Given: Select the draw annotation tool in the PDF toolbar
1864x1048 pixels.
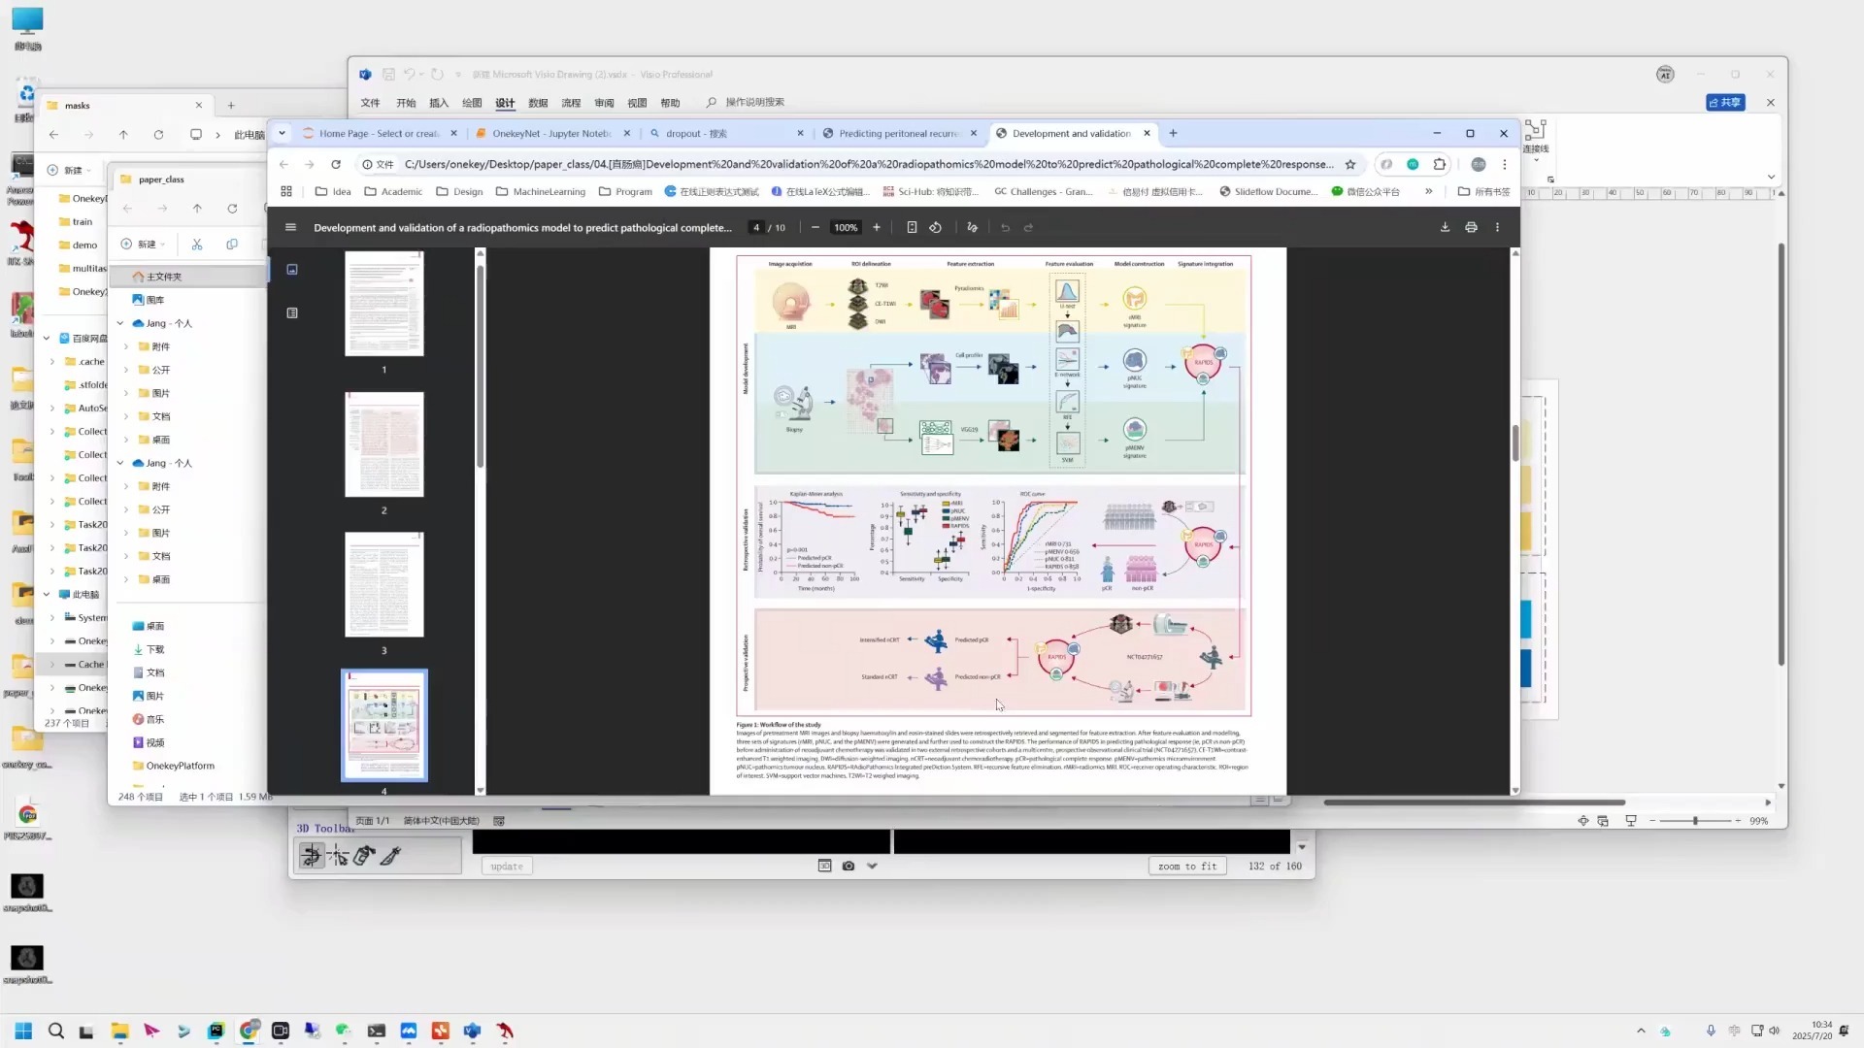Looking at the screenshot, I should pos(972,227).
